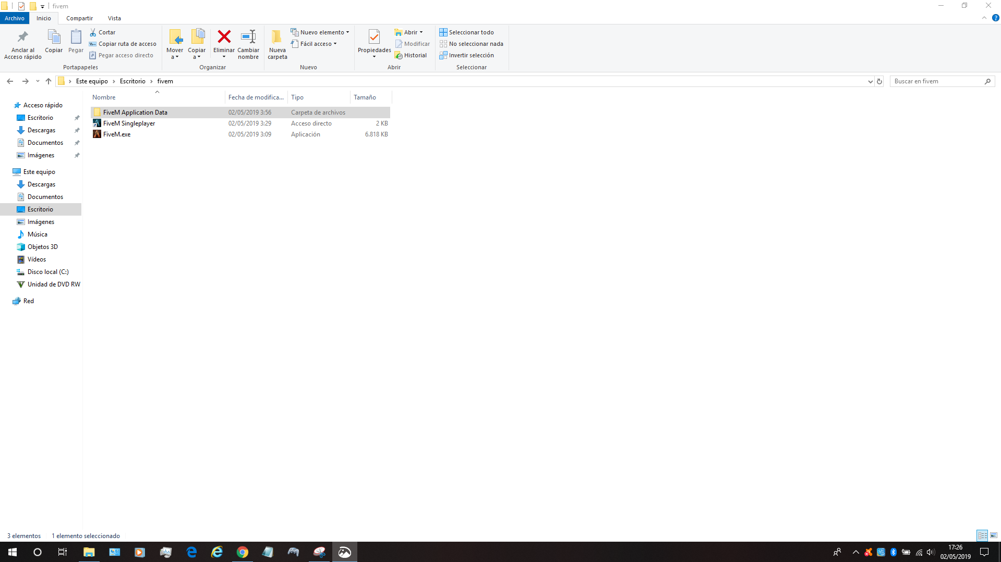The height and width of the screenshot is (562, 1001).
Task: Open address bar history dropdown
Action: (x=870, y=81)
